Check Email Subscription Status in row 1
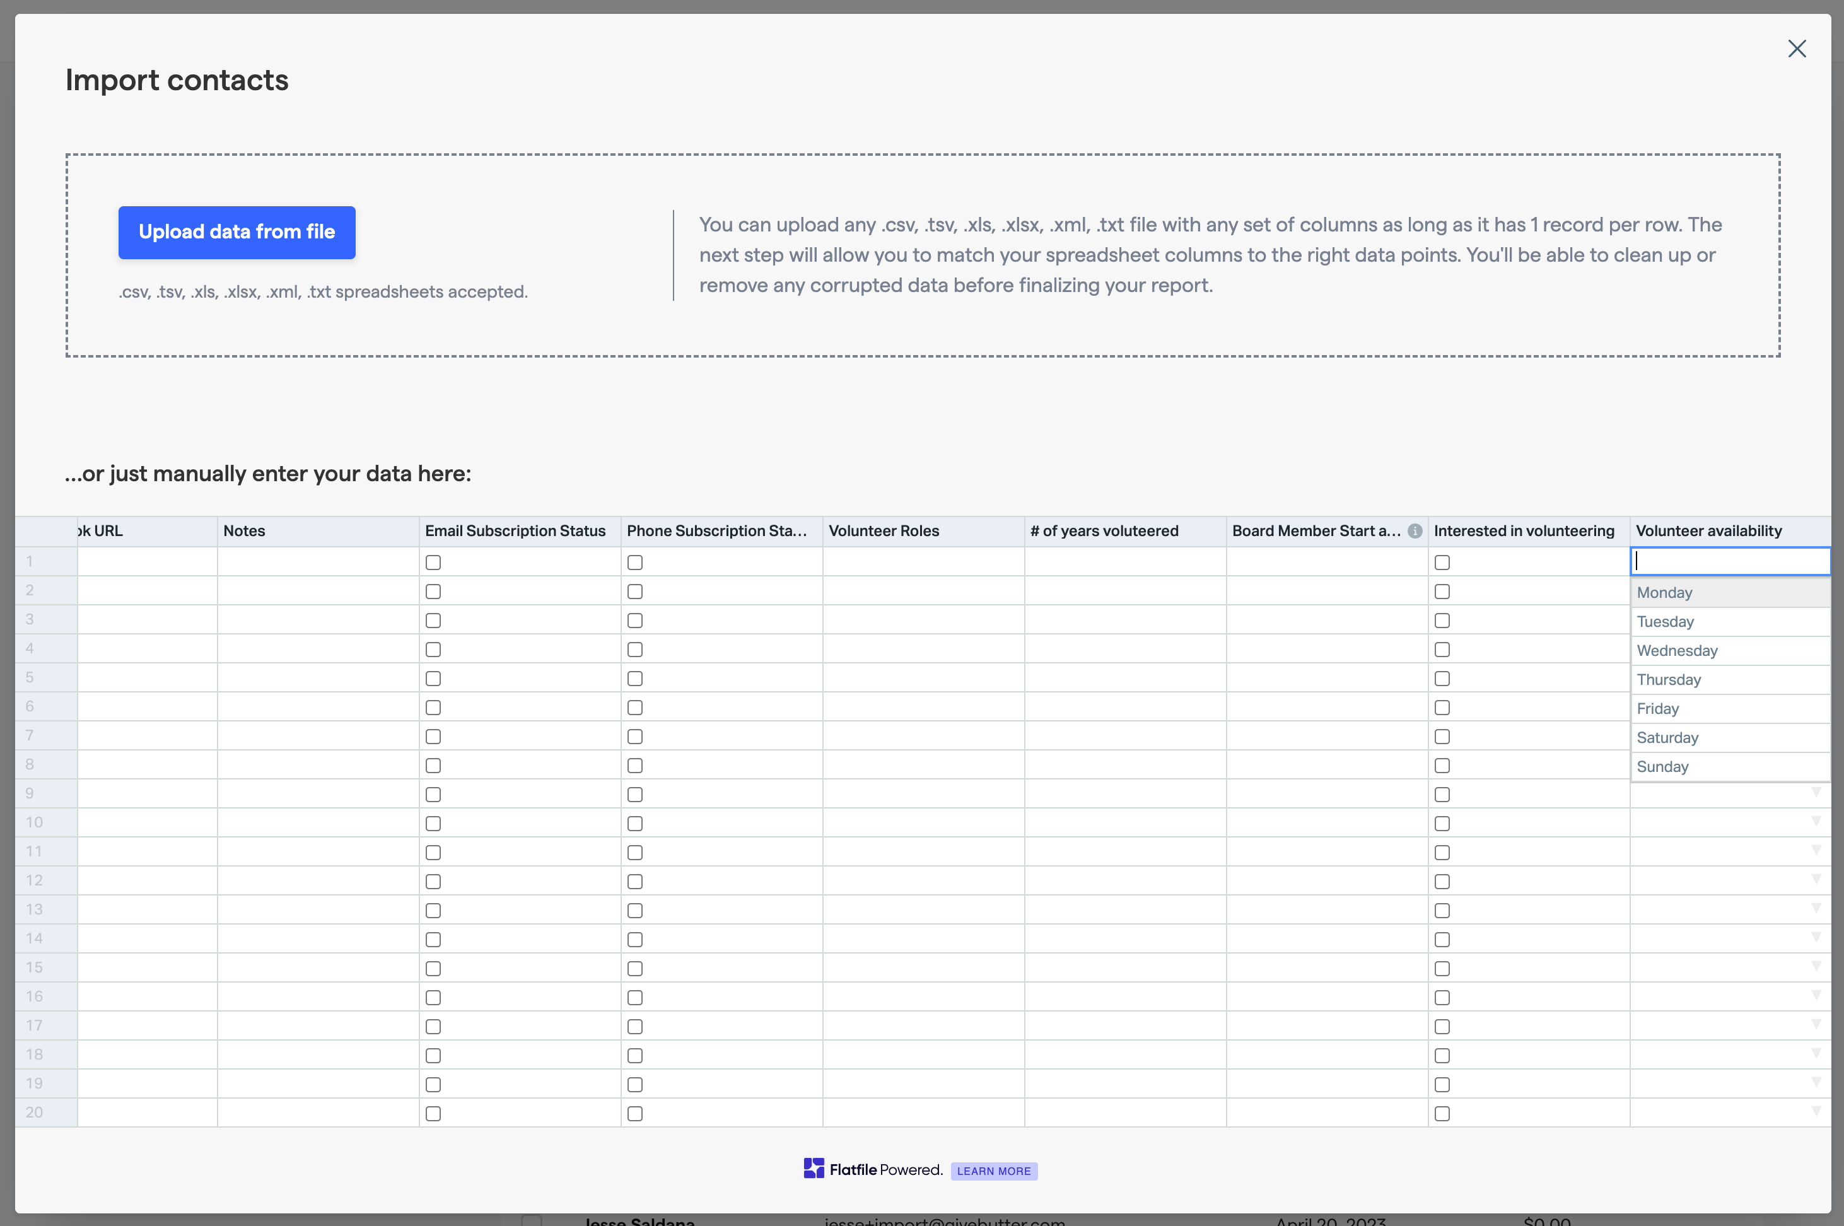This screenshot has width=1844, height=1226. 433,562
